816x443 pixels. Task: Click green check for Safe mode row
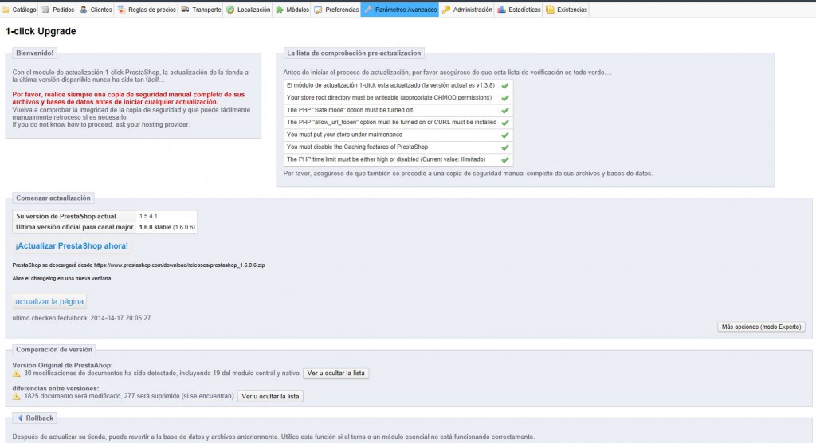(x=504, y=111)
